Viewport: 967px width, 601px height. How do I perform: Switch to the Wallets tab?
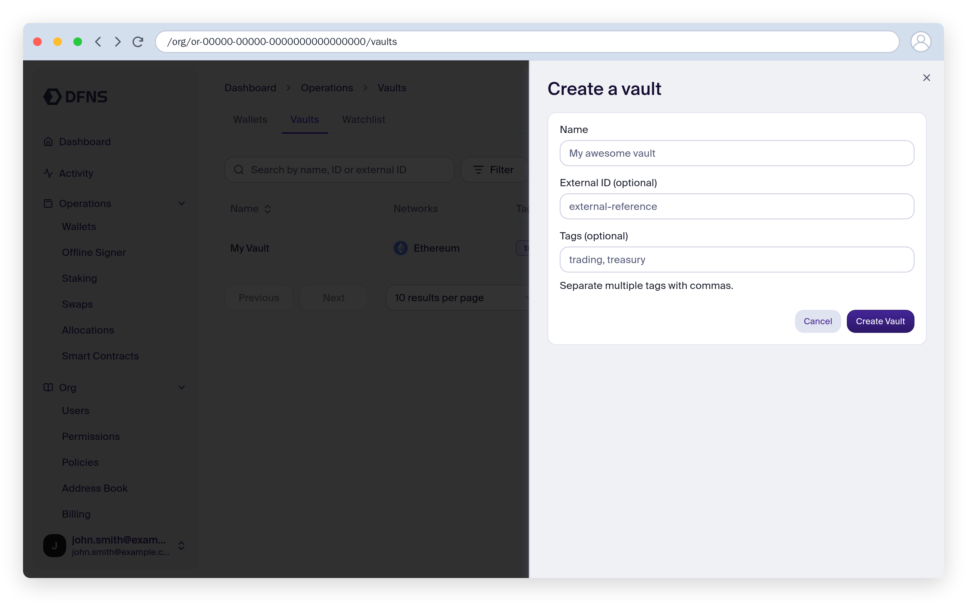pyautogui.click(x=250, y=120)
